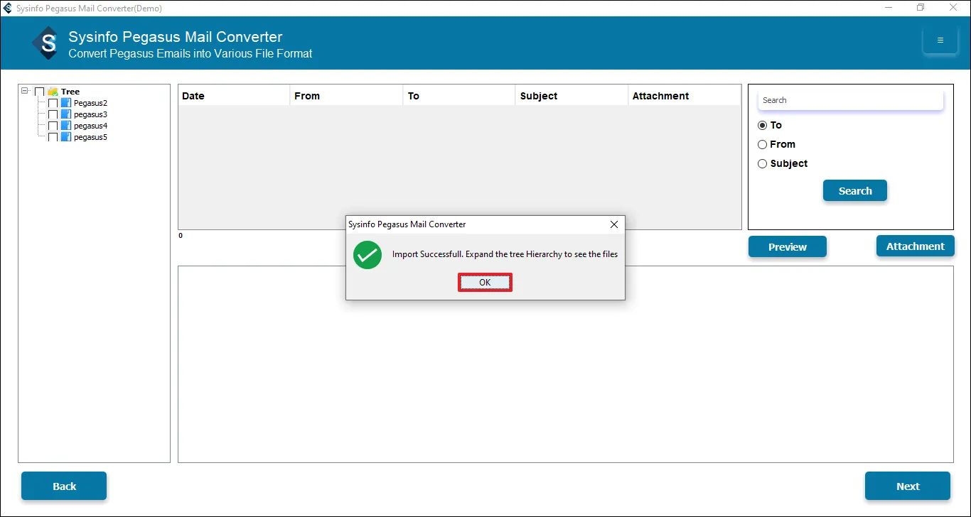The width and height of the screenshot is (971, 517).
Task: Click the pegasus3 mail file icon
Action: coord(66,114)
